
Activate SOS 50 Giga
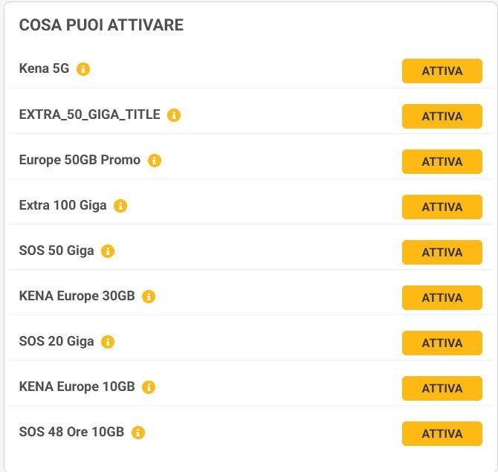tap(442, 253)
